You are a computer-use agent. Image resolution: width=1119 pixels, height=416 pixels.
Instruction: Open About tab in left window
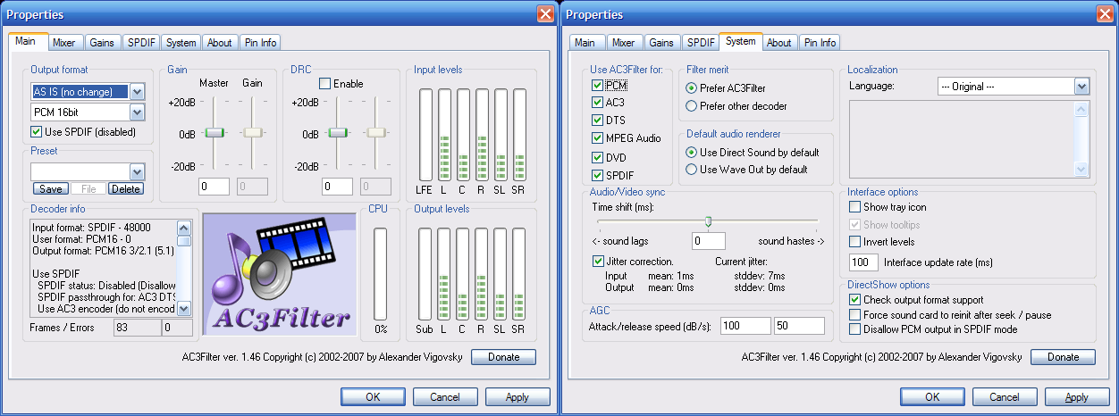[219, 43]
